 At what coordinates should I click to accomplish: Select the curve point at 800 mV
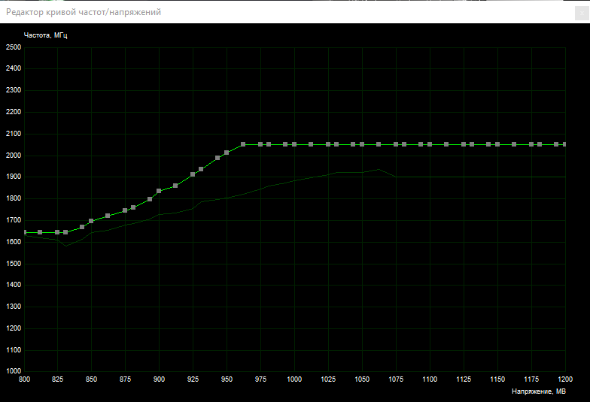(25, 233)
